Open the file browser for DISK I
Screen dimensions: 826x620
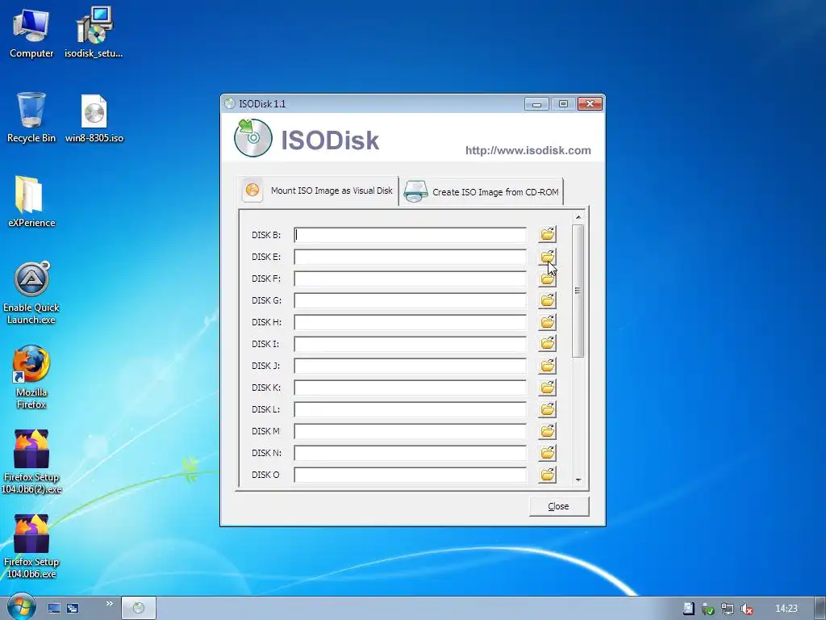tap(548, 344)
